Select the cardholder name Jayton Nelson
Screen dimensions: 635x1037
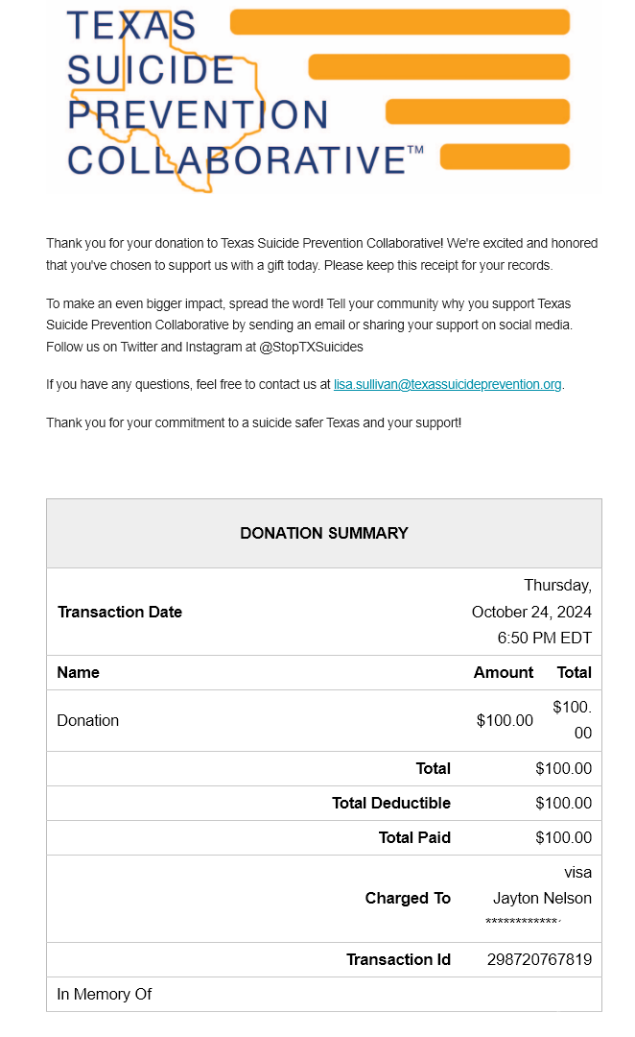coord(542,898)
